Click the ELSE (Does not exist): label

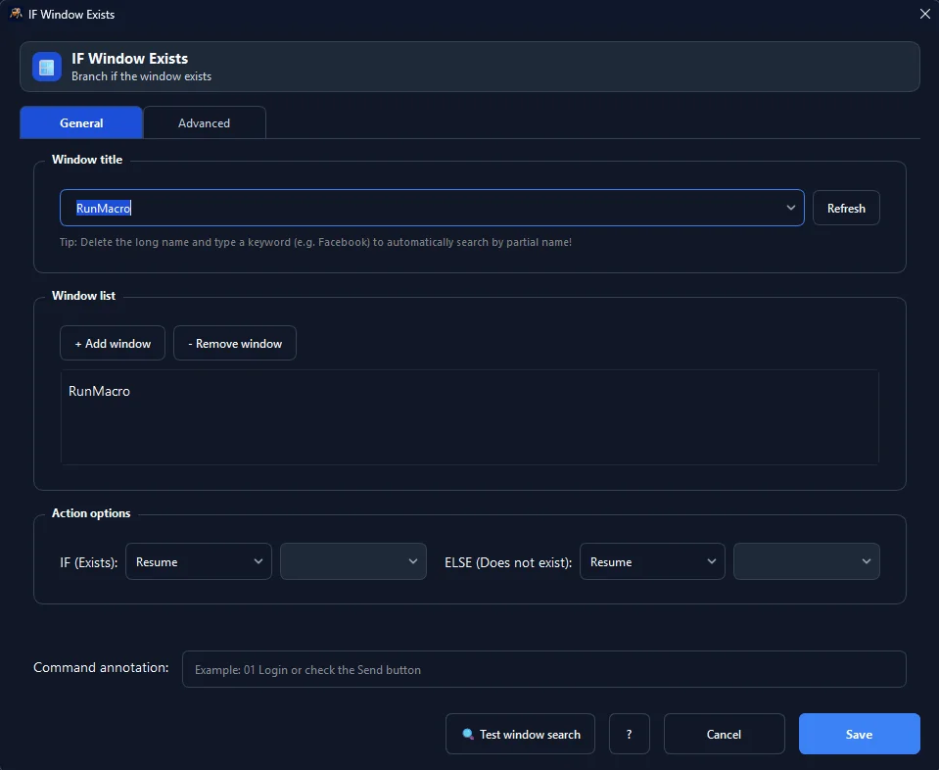[x=508, y=562]
